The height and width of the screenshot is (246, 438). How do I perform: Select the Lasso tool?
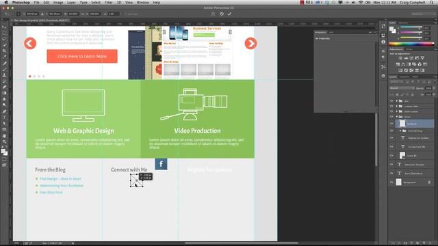coord(4,39)
